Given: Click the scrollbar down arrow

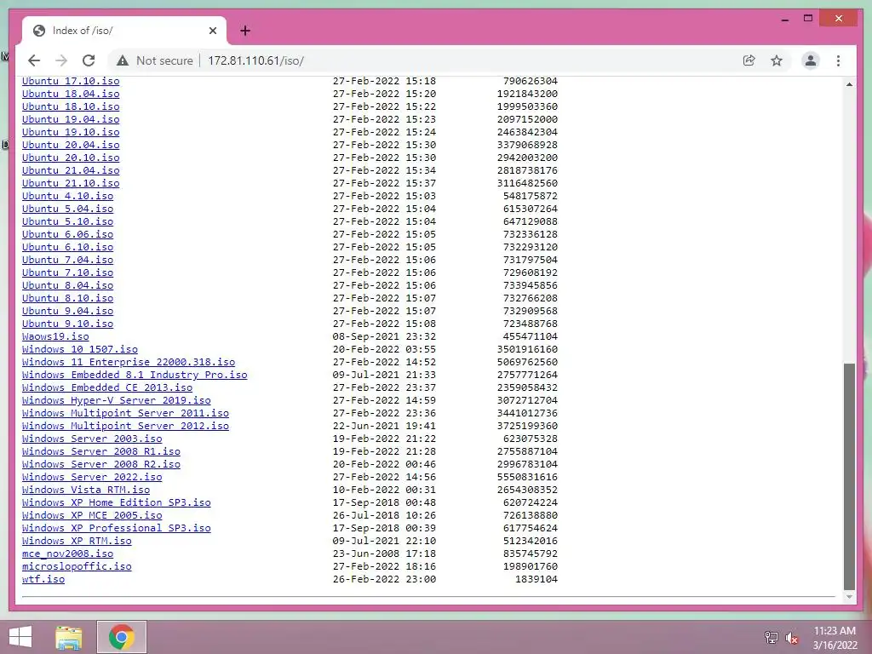Looking at the screenshot, I should [849, 597].
